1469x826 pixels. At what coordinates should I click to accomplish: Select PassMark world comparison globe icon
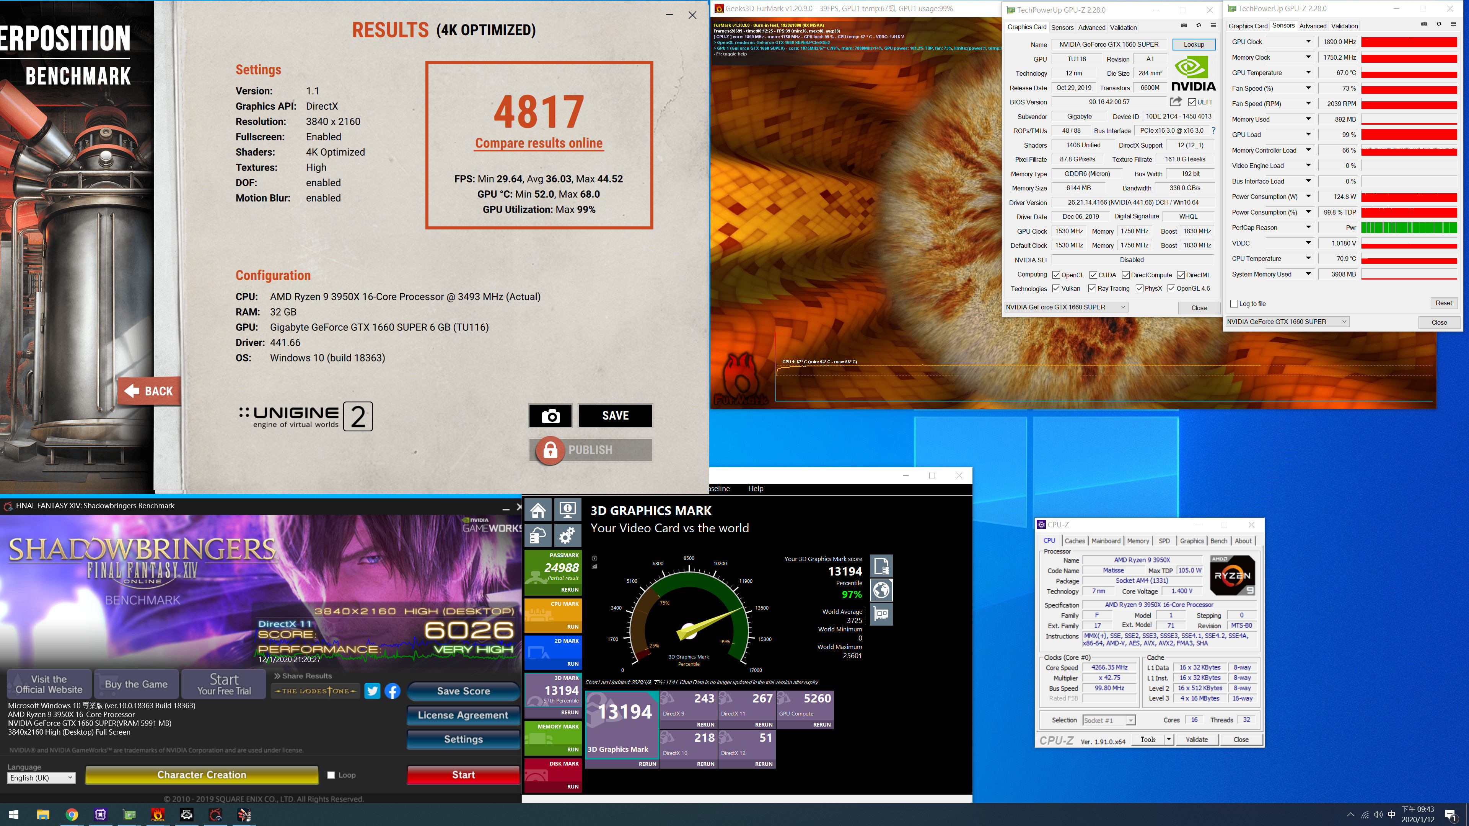point(881,590)
